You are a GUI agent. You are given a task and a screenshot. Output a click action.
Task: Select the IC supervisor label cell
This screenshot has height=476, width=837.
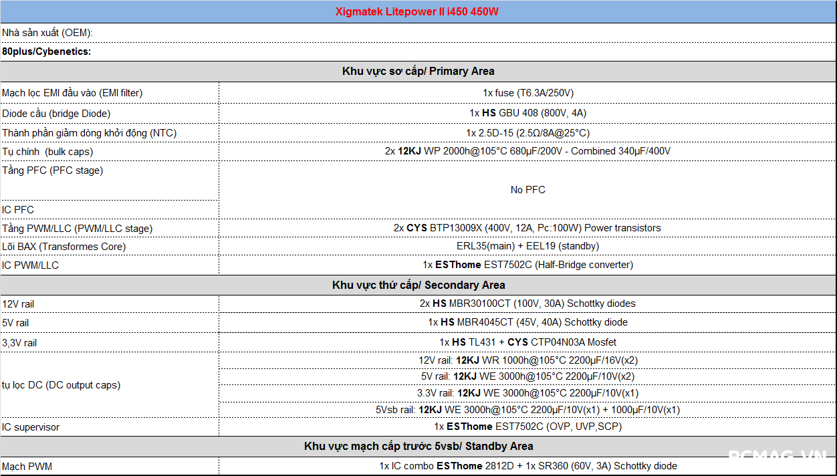point(110,427)
